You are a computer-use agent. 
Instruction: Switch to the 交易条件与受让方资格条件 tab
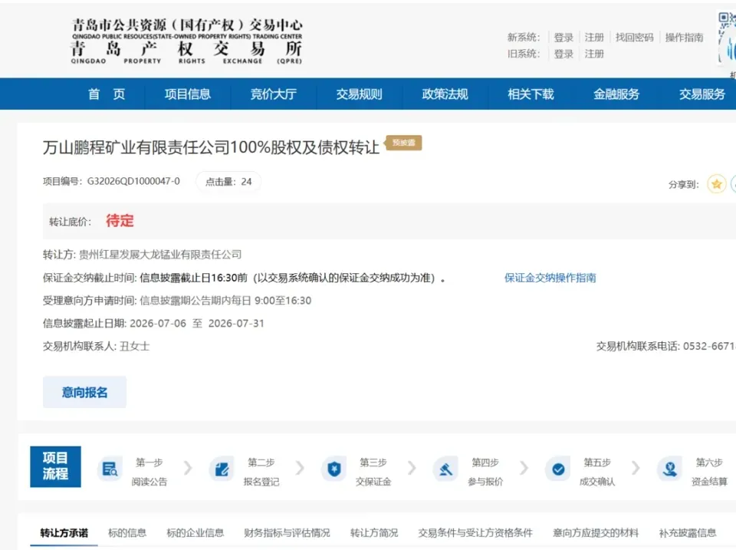(475, 532)
